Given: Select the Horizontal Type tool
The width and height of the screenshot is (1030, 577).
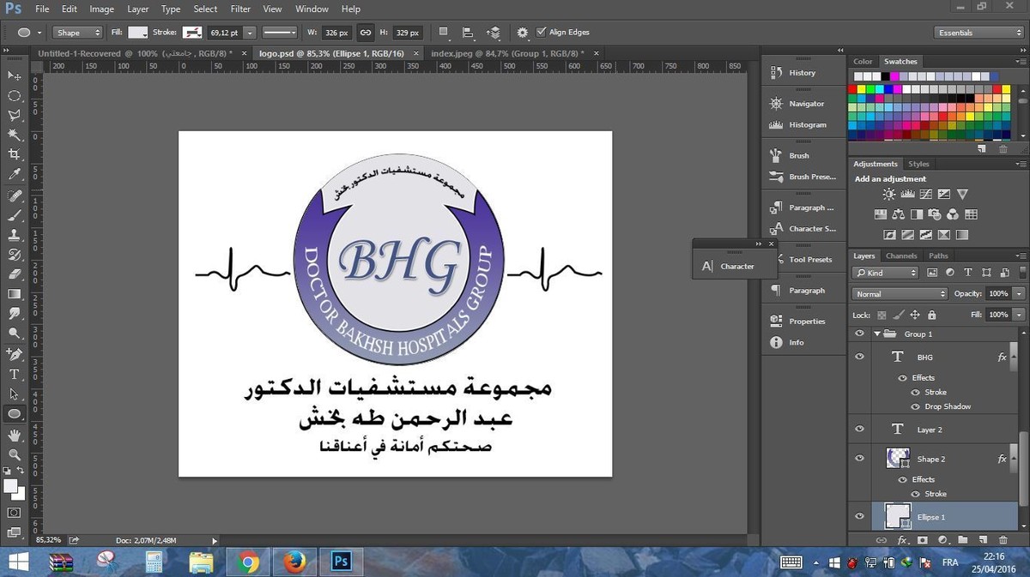Looking at the screenshot, I should [15, 375].
